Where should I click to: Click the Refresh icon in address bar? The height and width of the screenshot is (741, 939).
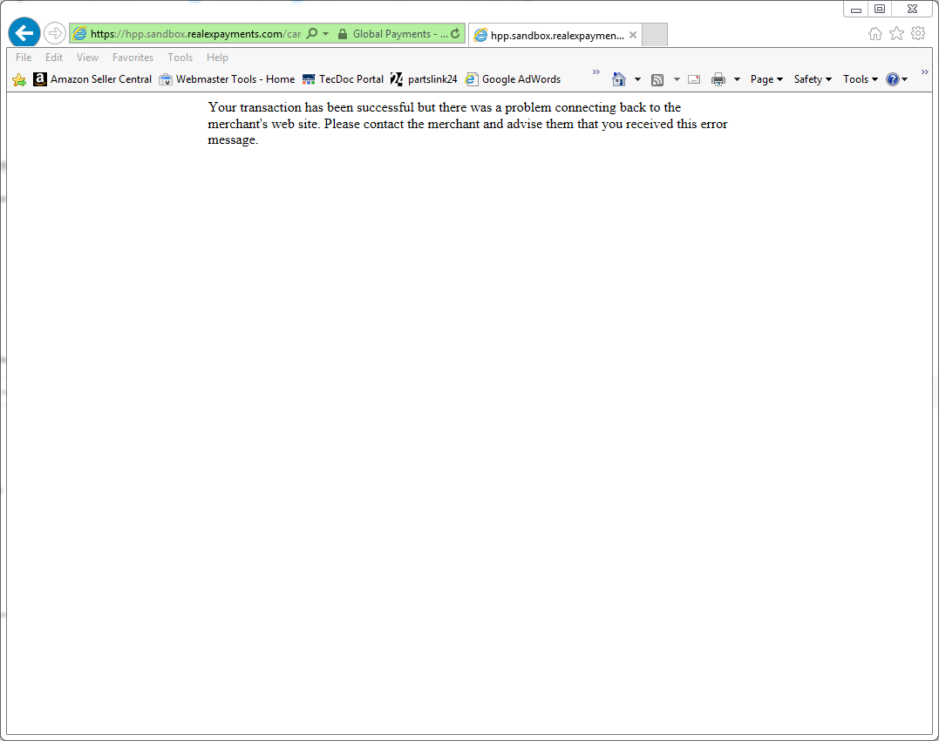455,34
